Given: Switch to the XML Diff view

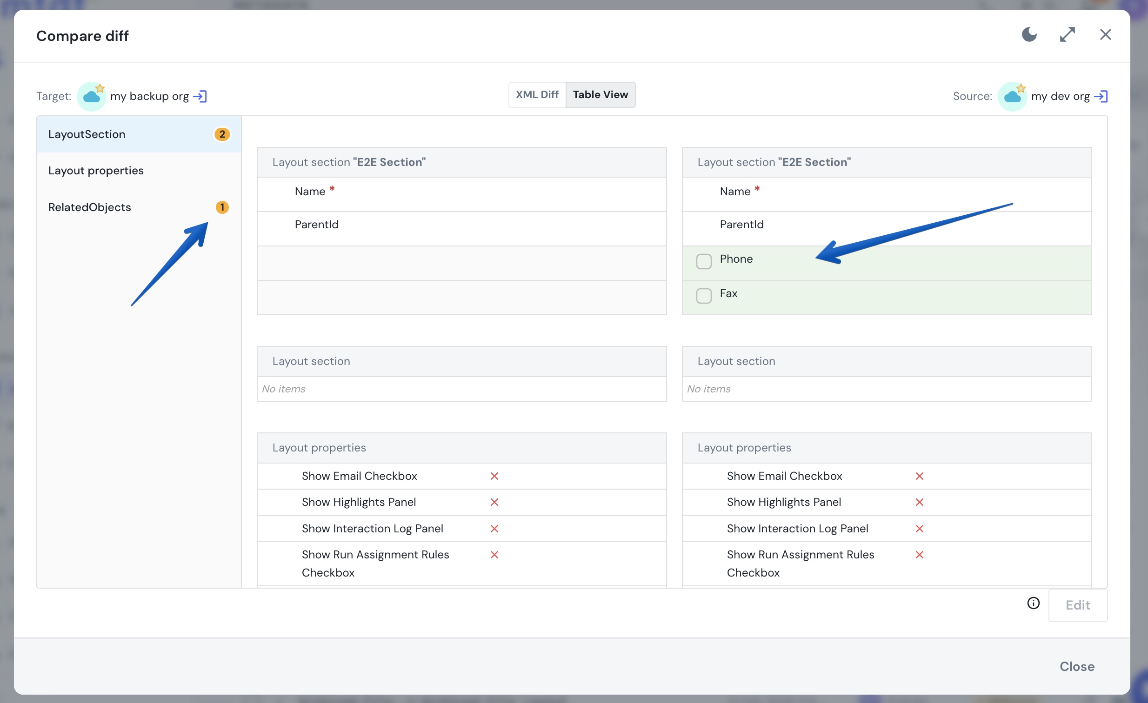Looking at the screenshot, I should tap(537, 95).
